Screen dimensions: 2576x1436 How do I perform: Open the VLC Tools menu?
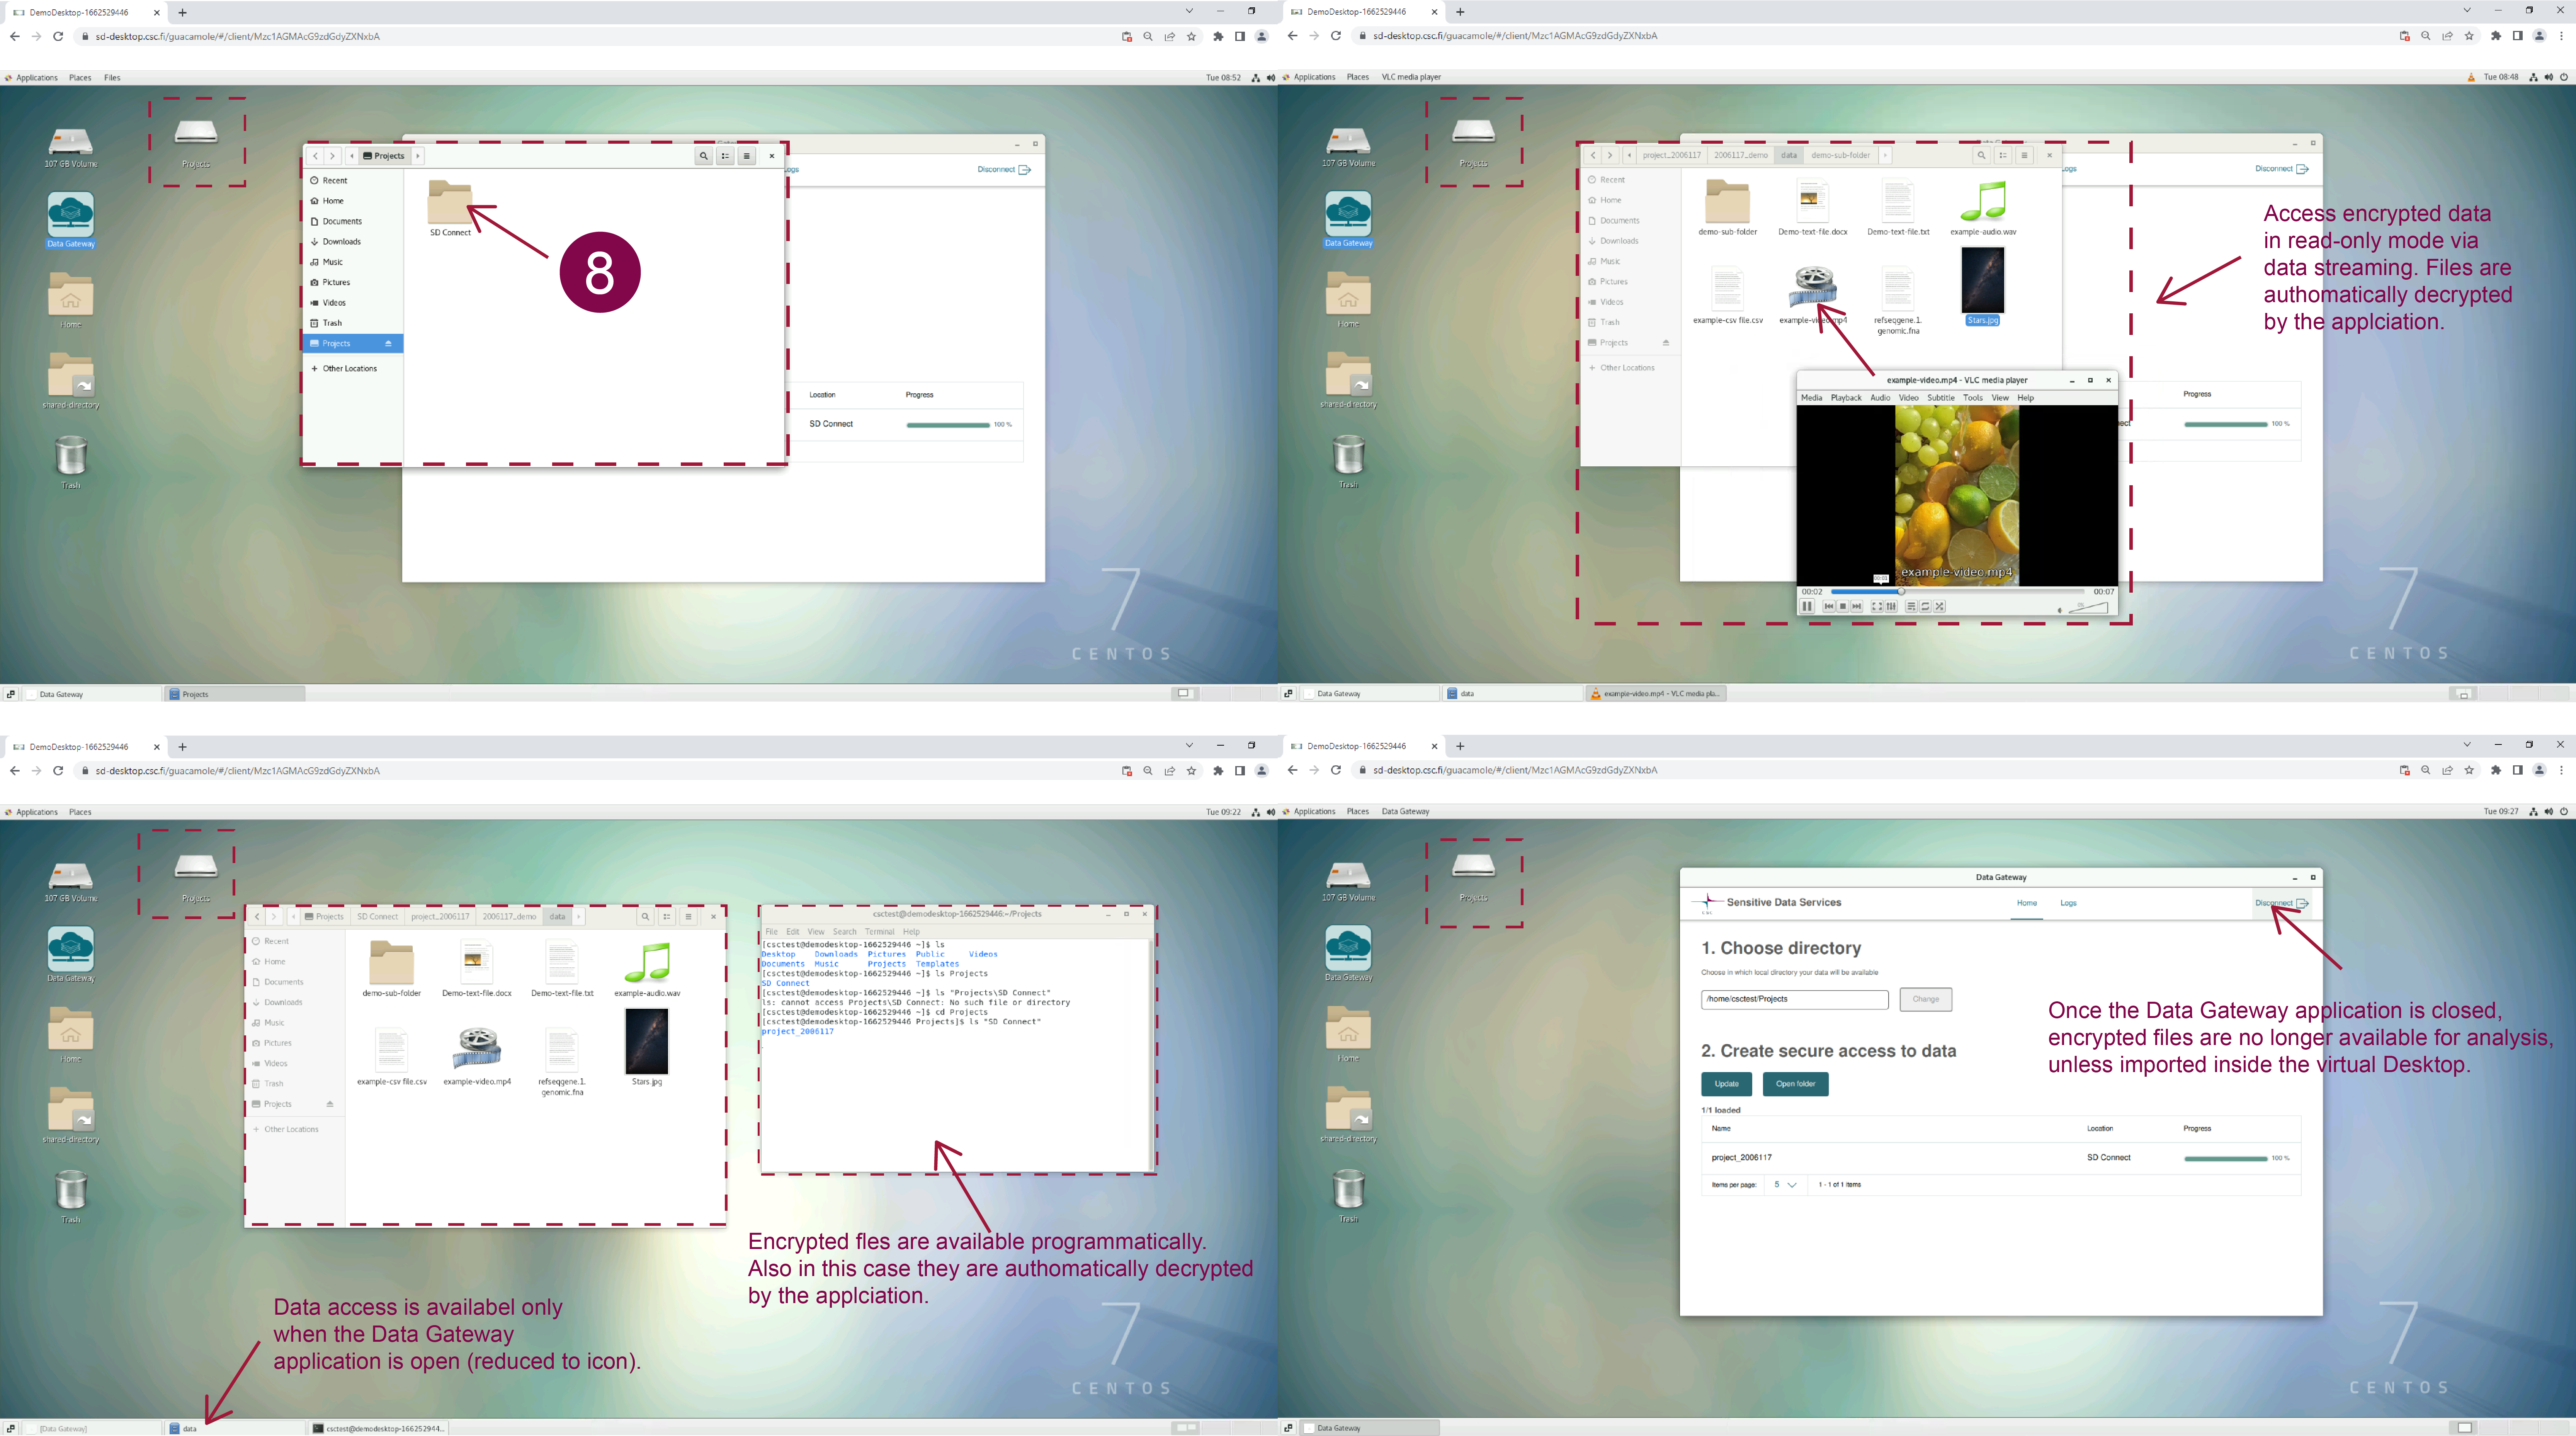[x=1972, y=398]
